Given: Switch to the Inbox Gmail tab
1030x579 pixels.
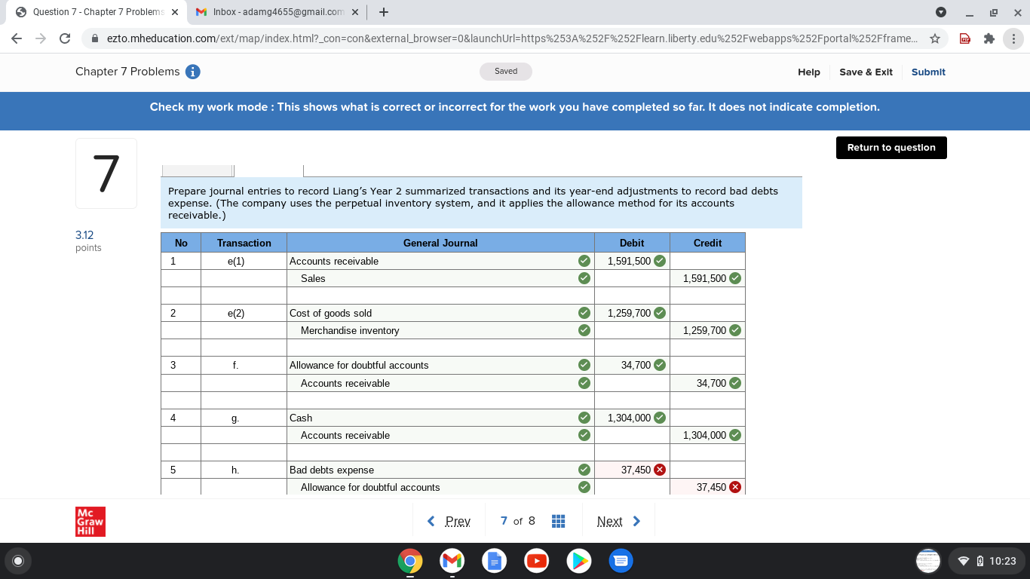Looking at the screenshot, I should (276, 12).
